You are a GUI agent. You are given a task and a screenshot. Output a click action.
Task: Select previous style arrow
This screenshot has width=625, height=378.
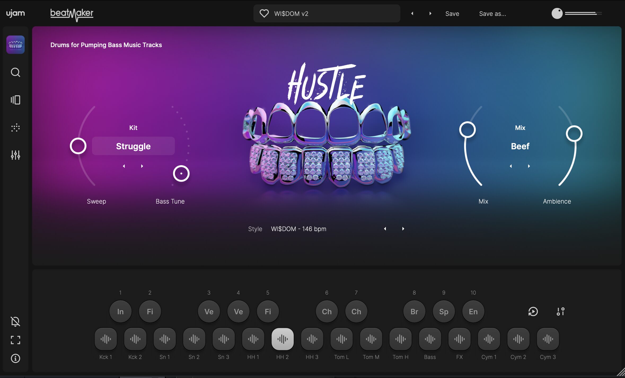click(385, 229)
